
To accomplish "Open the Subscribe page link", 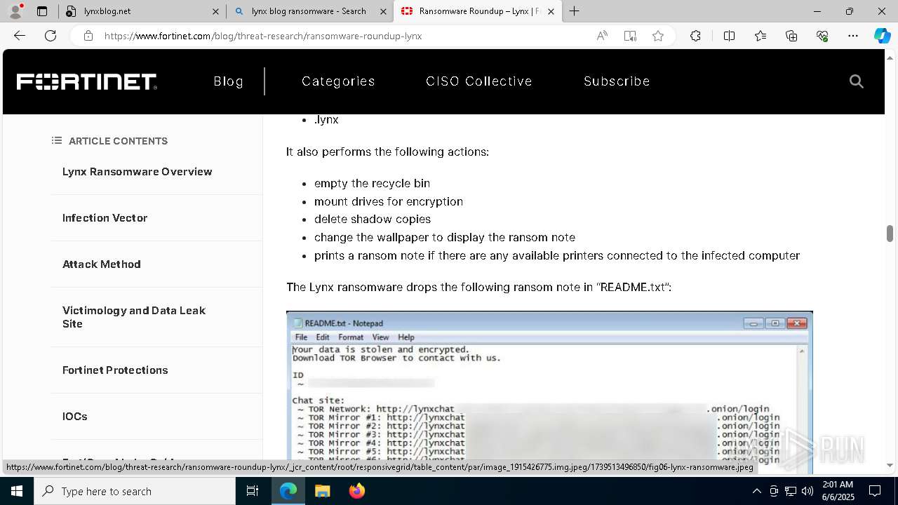I will [617, 81].
